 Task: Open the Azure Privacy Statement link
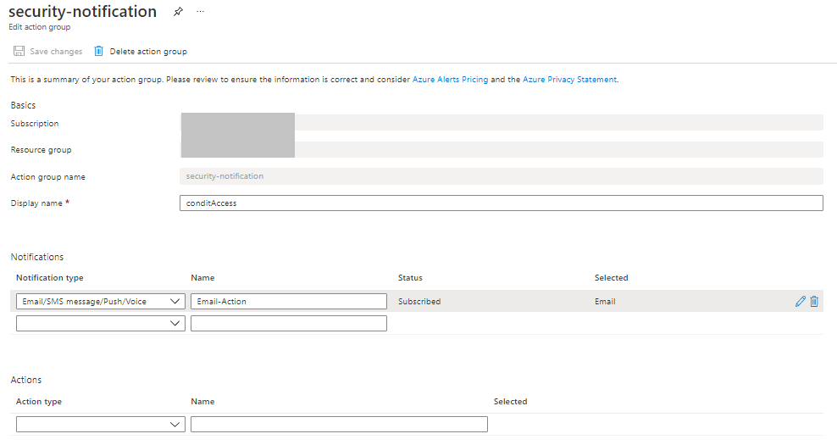(569, 80)
